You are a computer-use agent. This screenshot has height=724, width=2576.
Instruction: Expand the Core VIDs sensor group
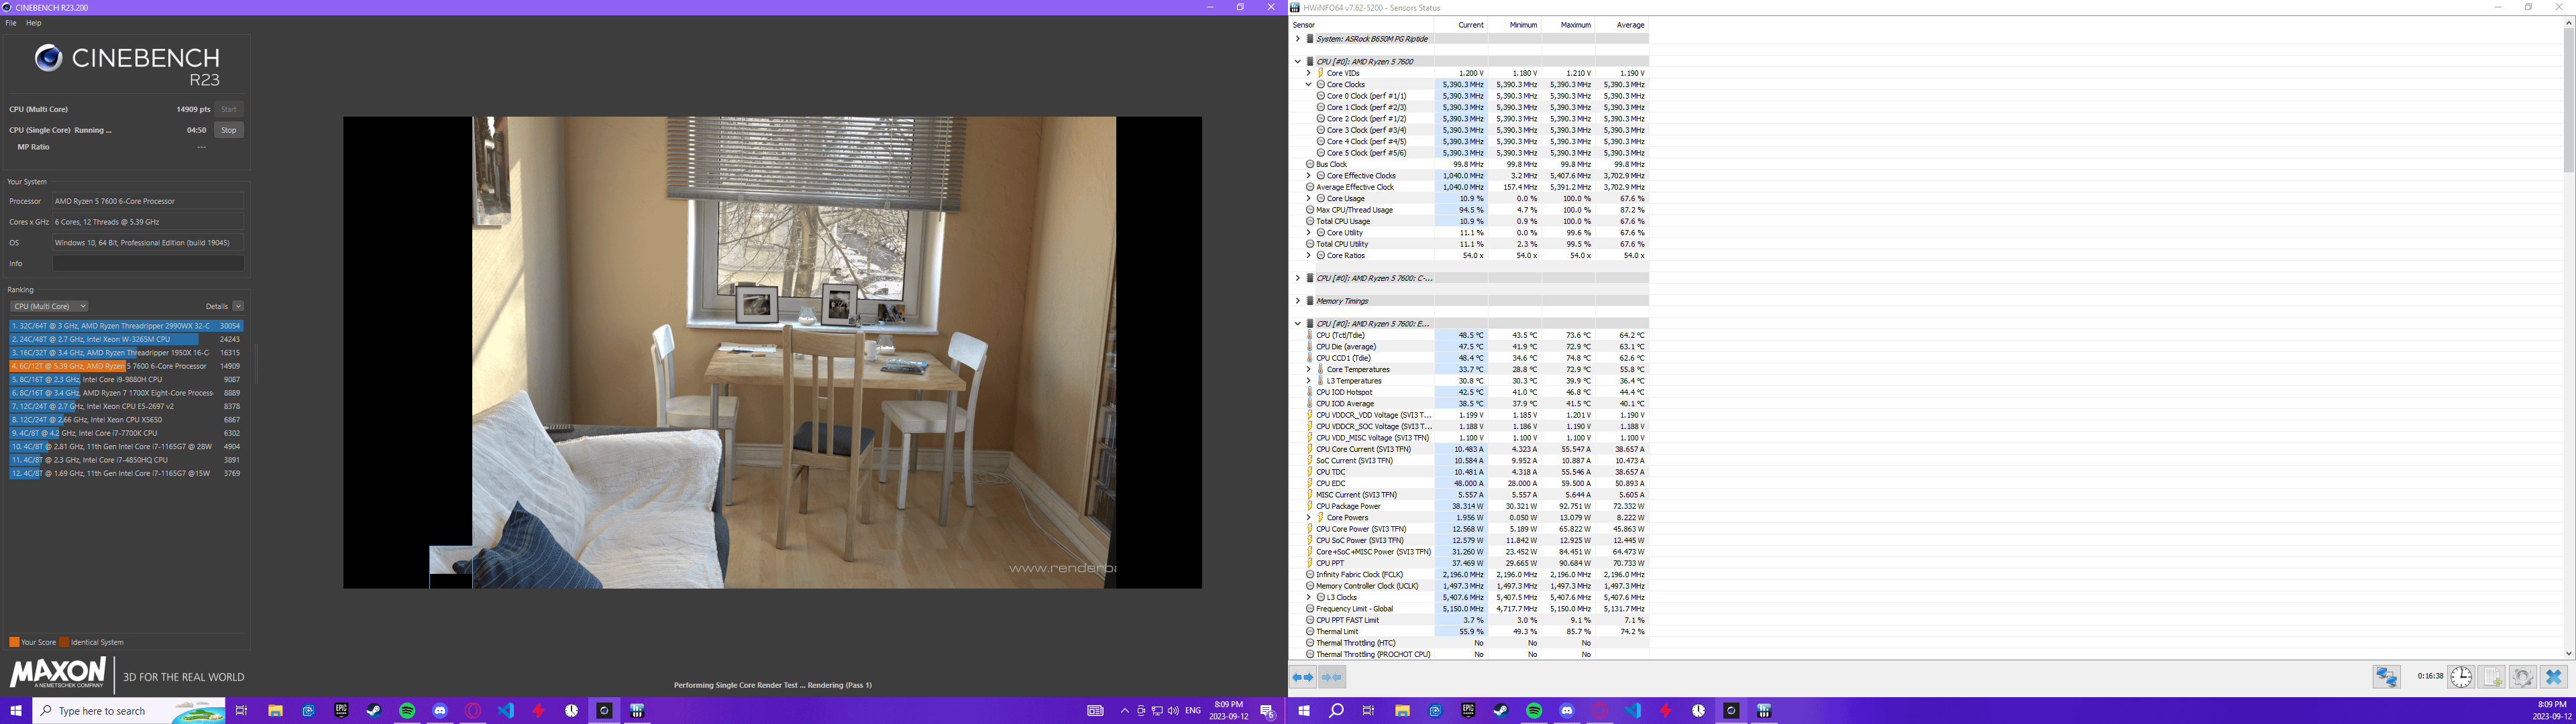[1308, 73]
